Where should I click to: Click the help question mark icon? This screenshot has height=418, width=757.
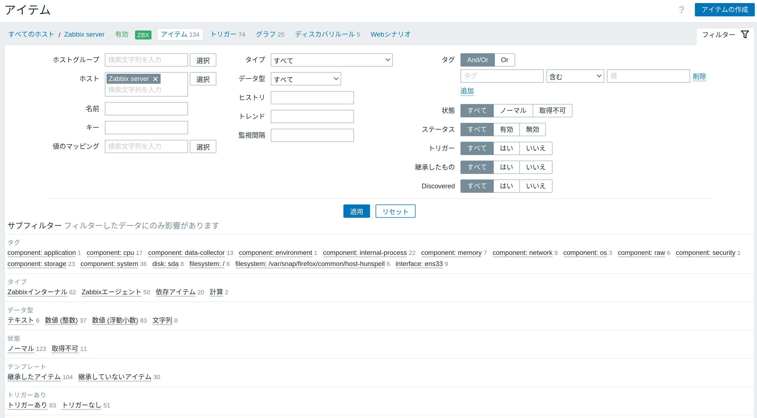click(681, 10)
